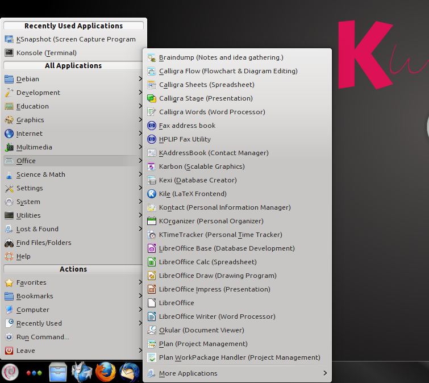Expand the Leave submenu arrow
The height and width of the screenshot is (383, 429).
[140, 351]
